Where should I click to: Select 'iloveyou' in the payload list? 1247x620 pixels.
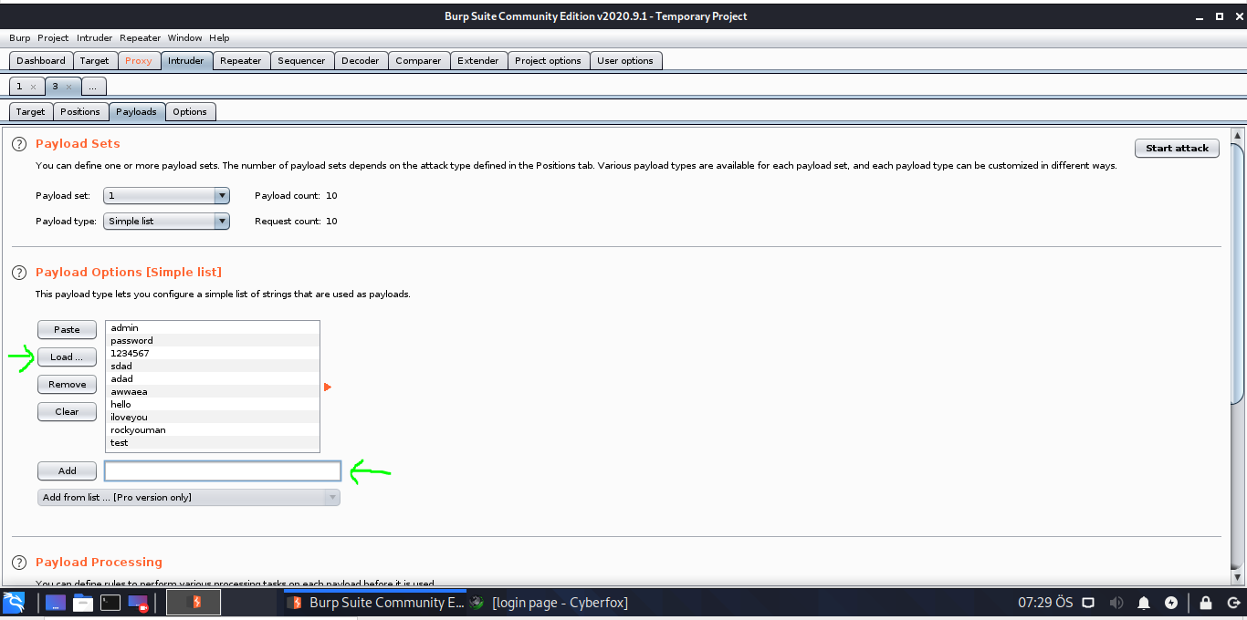coord(213,417)
